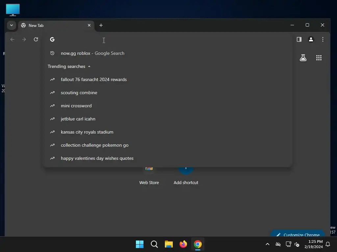The width and height of the screenshot is (337, 252).
Task: Open the Chrome three-dot menu
Action: 323,39
